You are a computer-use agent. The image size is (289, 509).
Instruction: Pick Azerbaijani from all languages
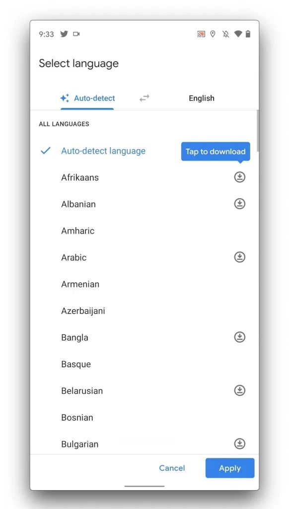pyautogui.click(x=144, y=311)
